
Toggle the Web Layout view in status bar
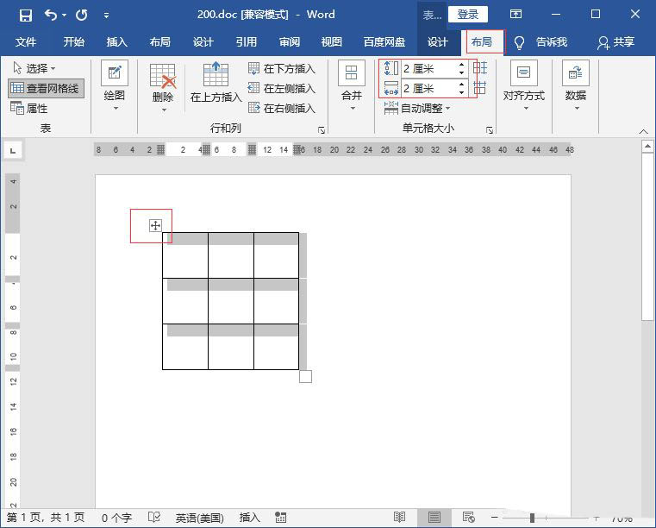[469, 518]
